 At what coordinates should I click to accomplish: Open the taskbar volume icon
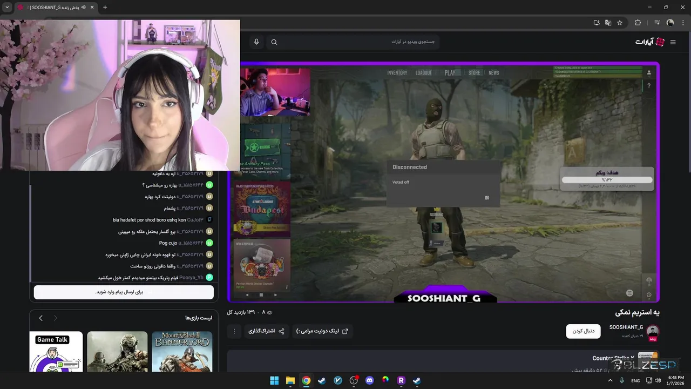[x=659, y=380]
